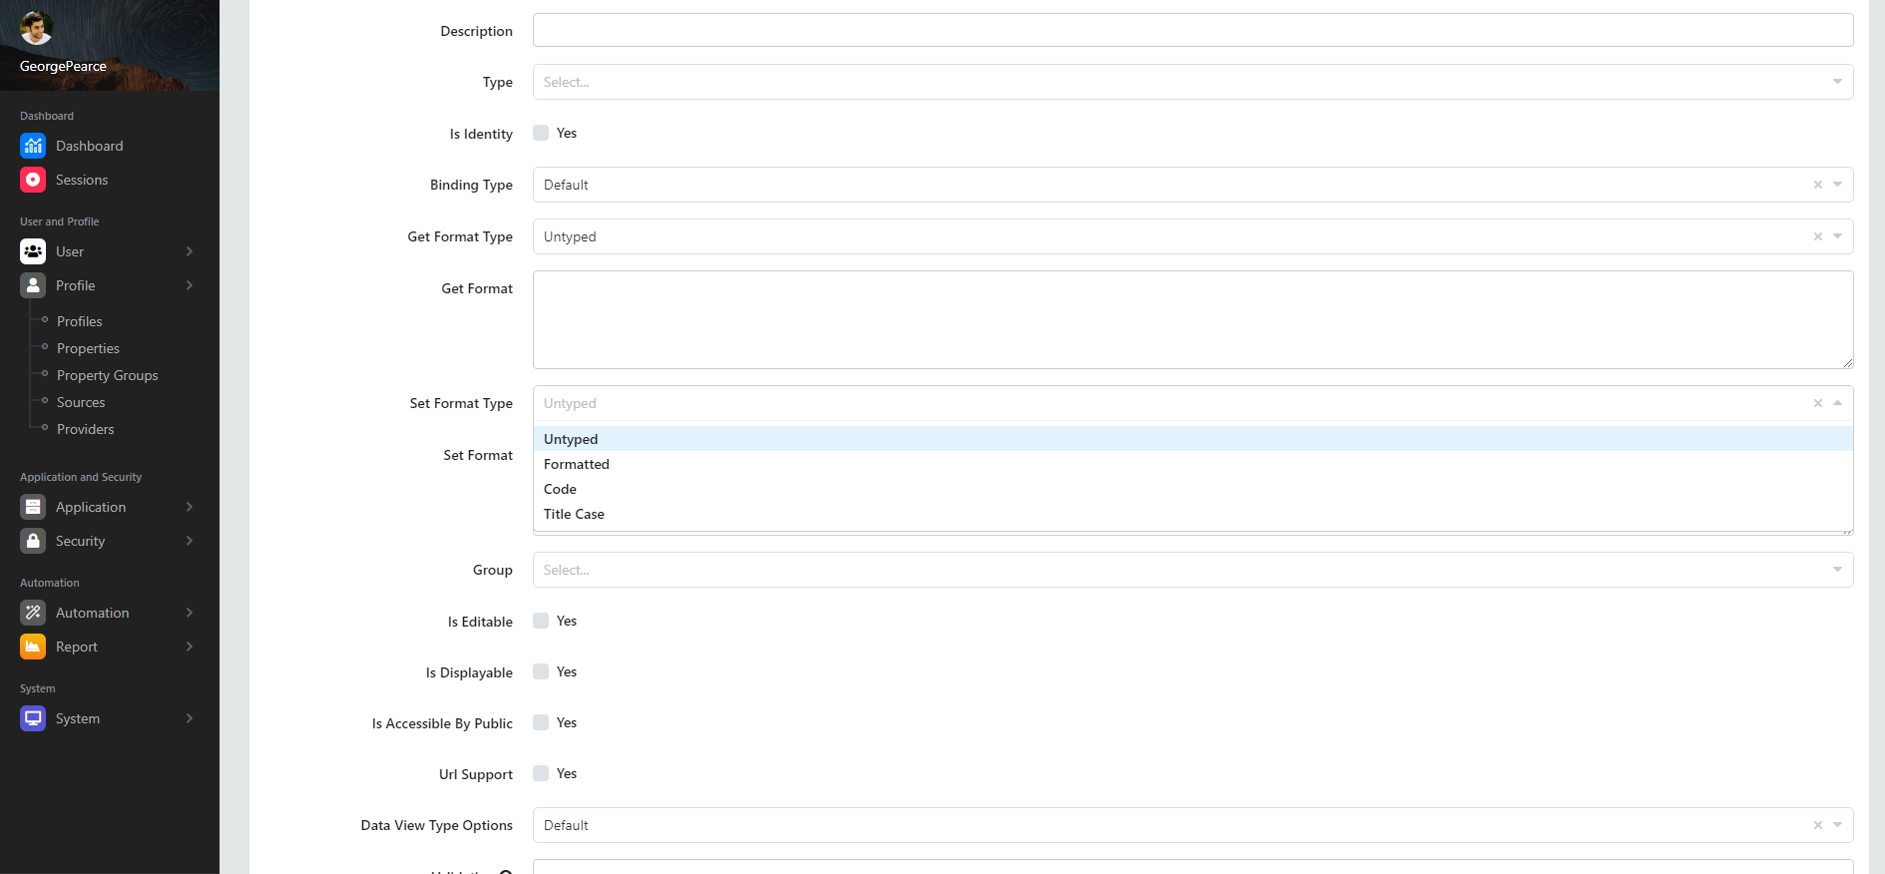Collapse the Profile menu chevron
1885x874 pixels.
[190, 285]
